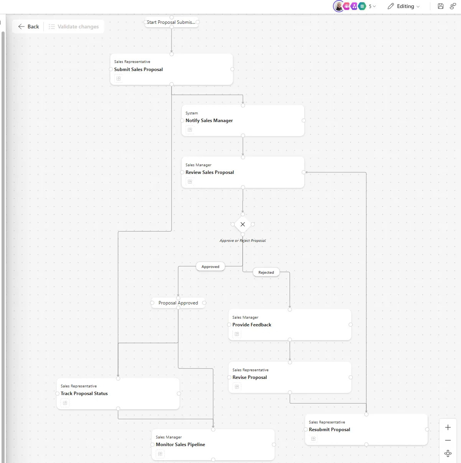This screenshot has width=461, height=463.
Task: Click right connector of Notify Sales Manager
Action: point(304,121)
